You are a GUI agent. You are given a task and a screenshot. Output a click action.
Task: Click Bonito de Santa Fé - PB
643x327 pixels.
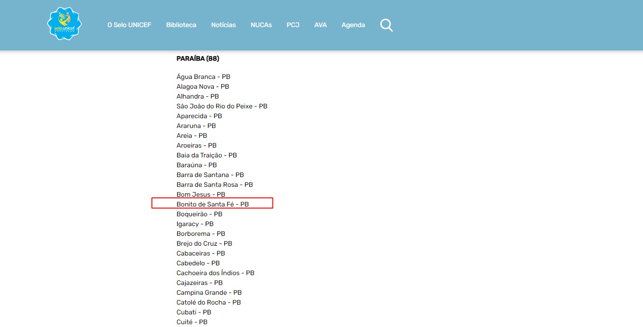coord(212,205)
